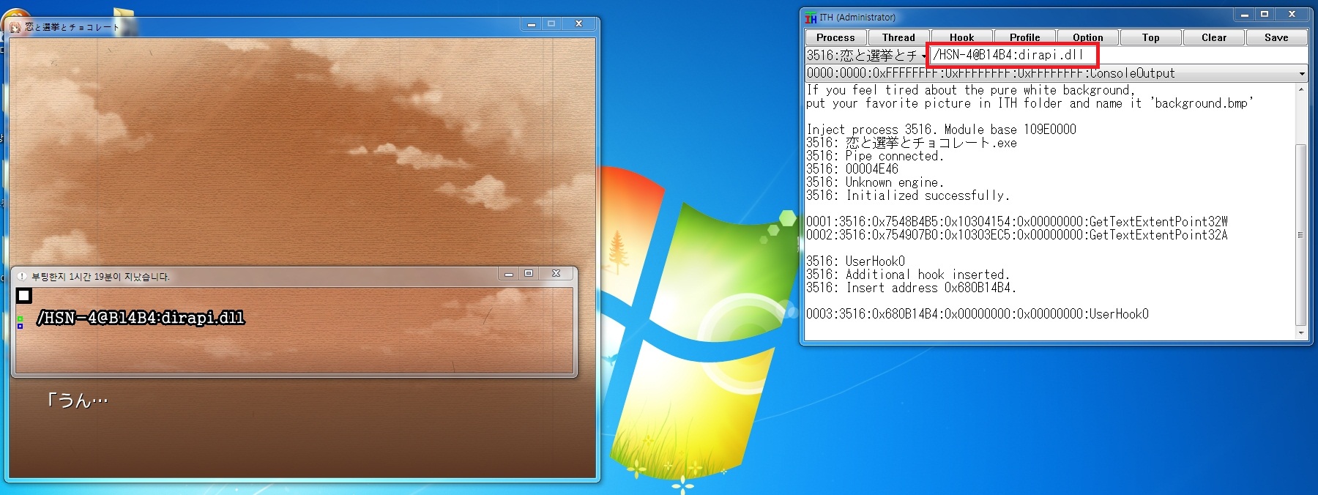The height and width of the screenshot is (495, 1318).
Task: Open the Process dialog in ITH
Action: (835, 37)
